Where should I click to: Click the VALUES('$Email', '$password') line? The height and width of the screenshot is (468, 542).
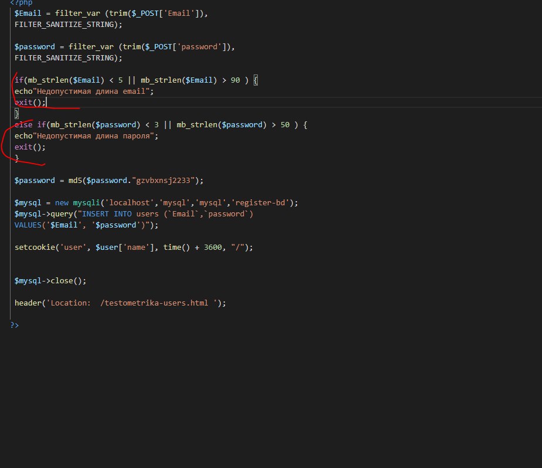pyautogui.click(x=86, y=225)
